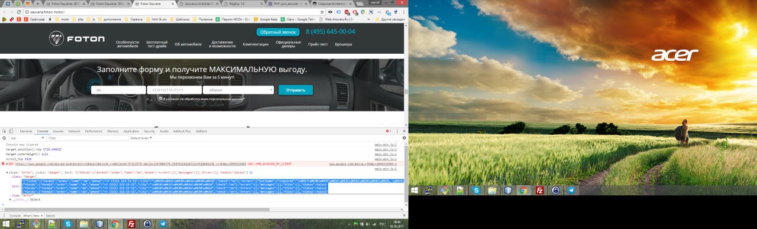Open console settings gear icon
The height and width of the screenshot is (229, 757).
(404, 138)
